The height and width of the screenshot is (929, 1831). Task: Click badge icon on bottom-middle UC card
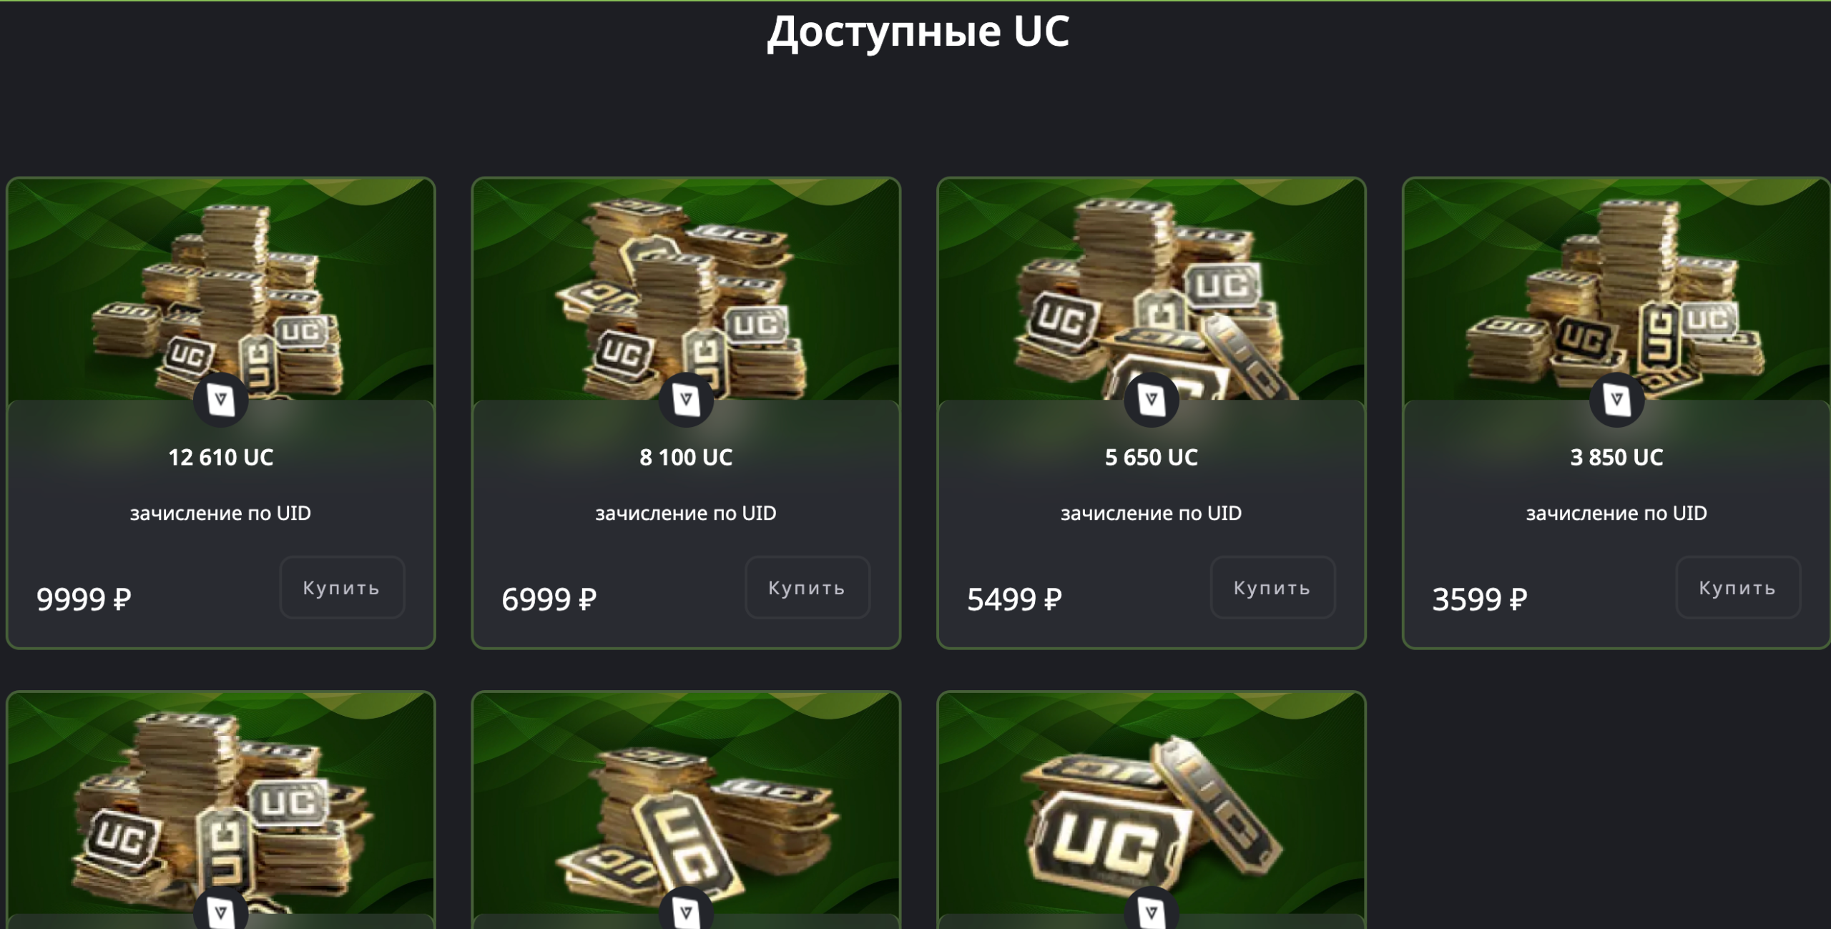pyautogui.click(x=686, y=910)
